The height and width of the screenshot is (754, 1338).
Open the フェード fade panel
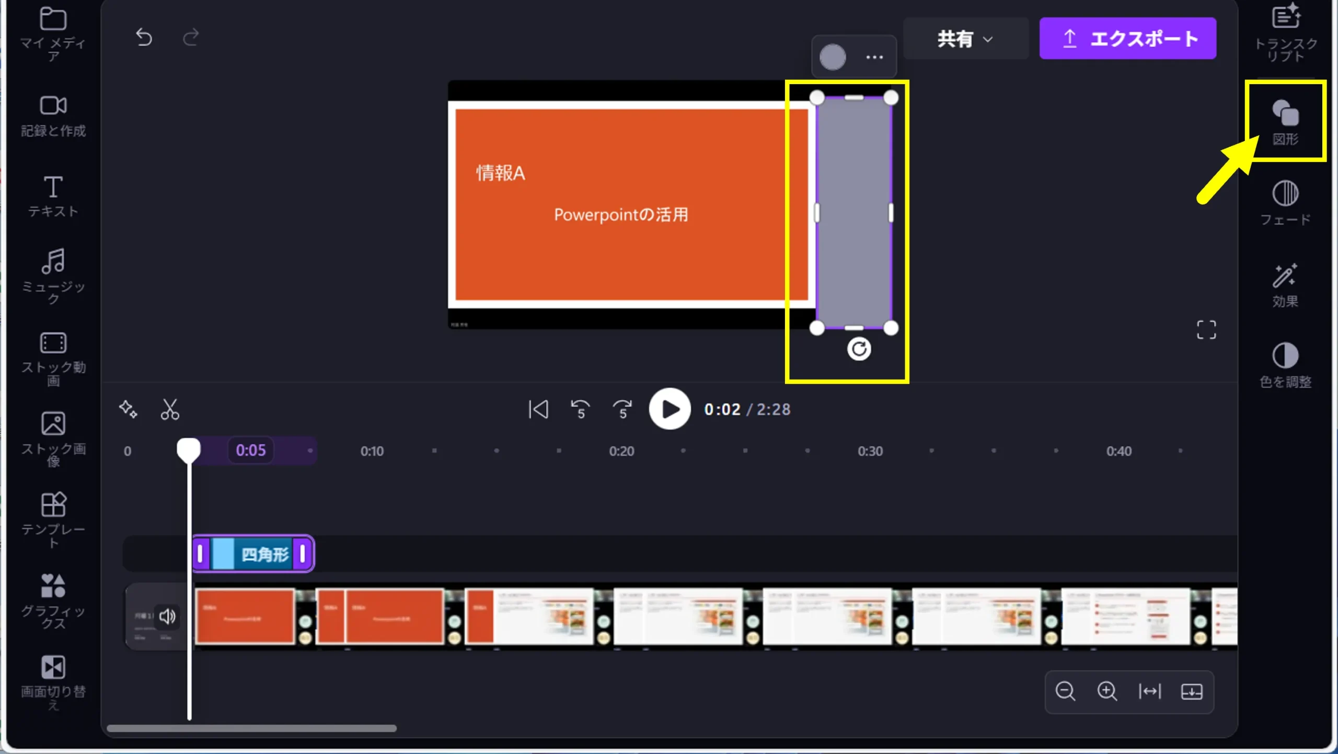[x=1285, y=203]
